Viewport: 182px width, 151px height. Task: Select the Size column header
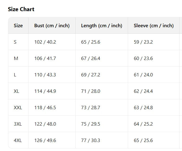coord(18,26)
